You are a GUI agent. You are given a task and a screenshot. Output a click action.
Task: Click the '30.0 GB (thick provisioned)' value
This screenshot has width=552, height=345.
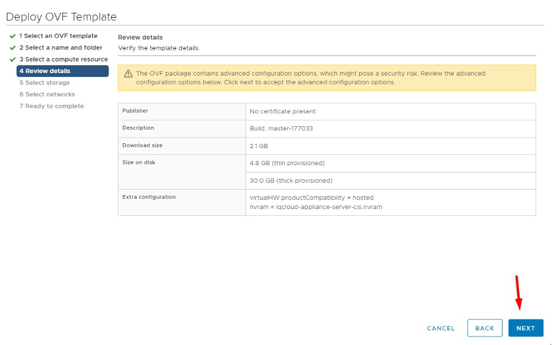click(291, 180)
